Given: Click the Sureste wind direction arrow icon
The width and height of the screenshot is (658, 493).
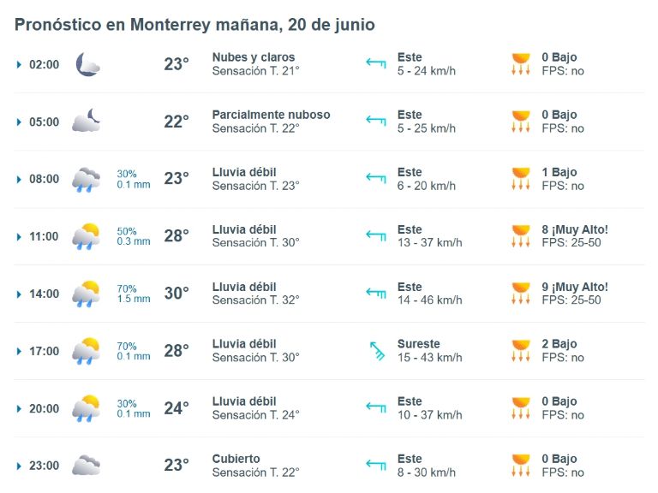Looking at the screenshot, I should [x=376, y=351].
